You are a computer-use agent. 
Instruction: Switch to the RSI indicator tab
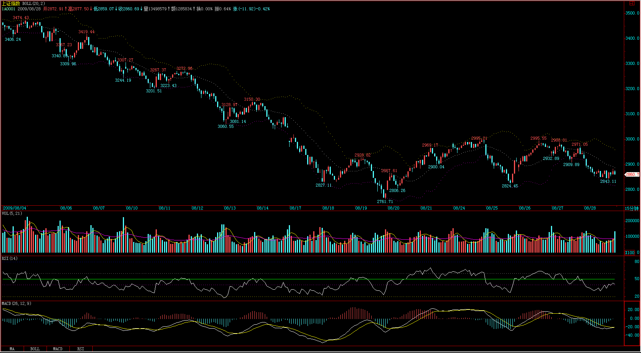pos(81,349)
